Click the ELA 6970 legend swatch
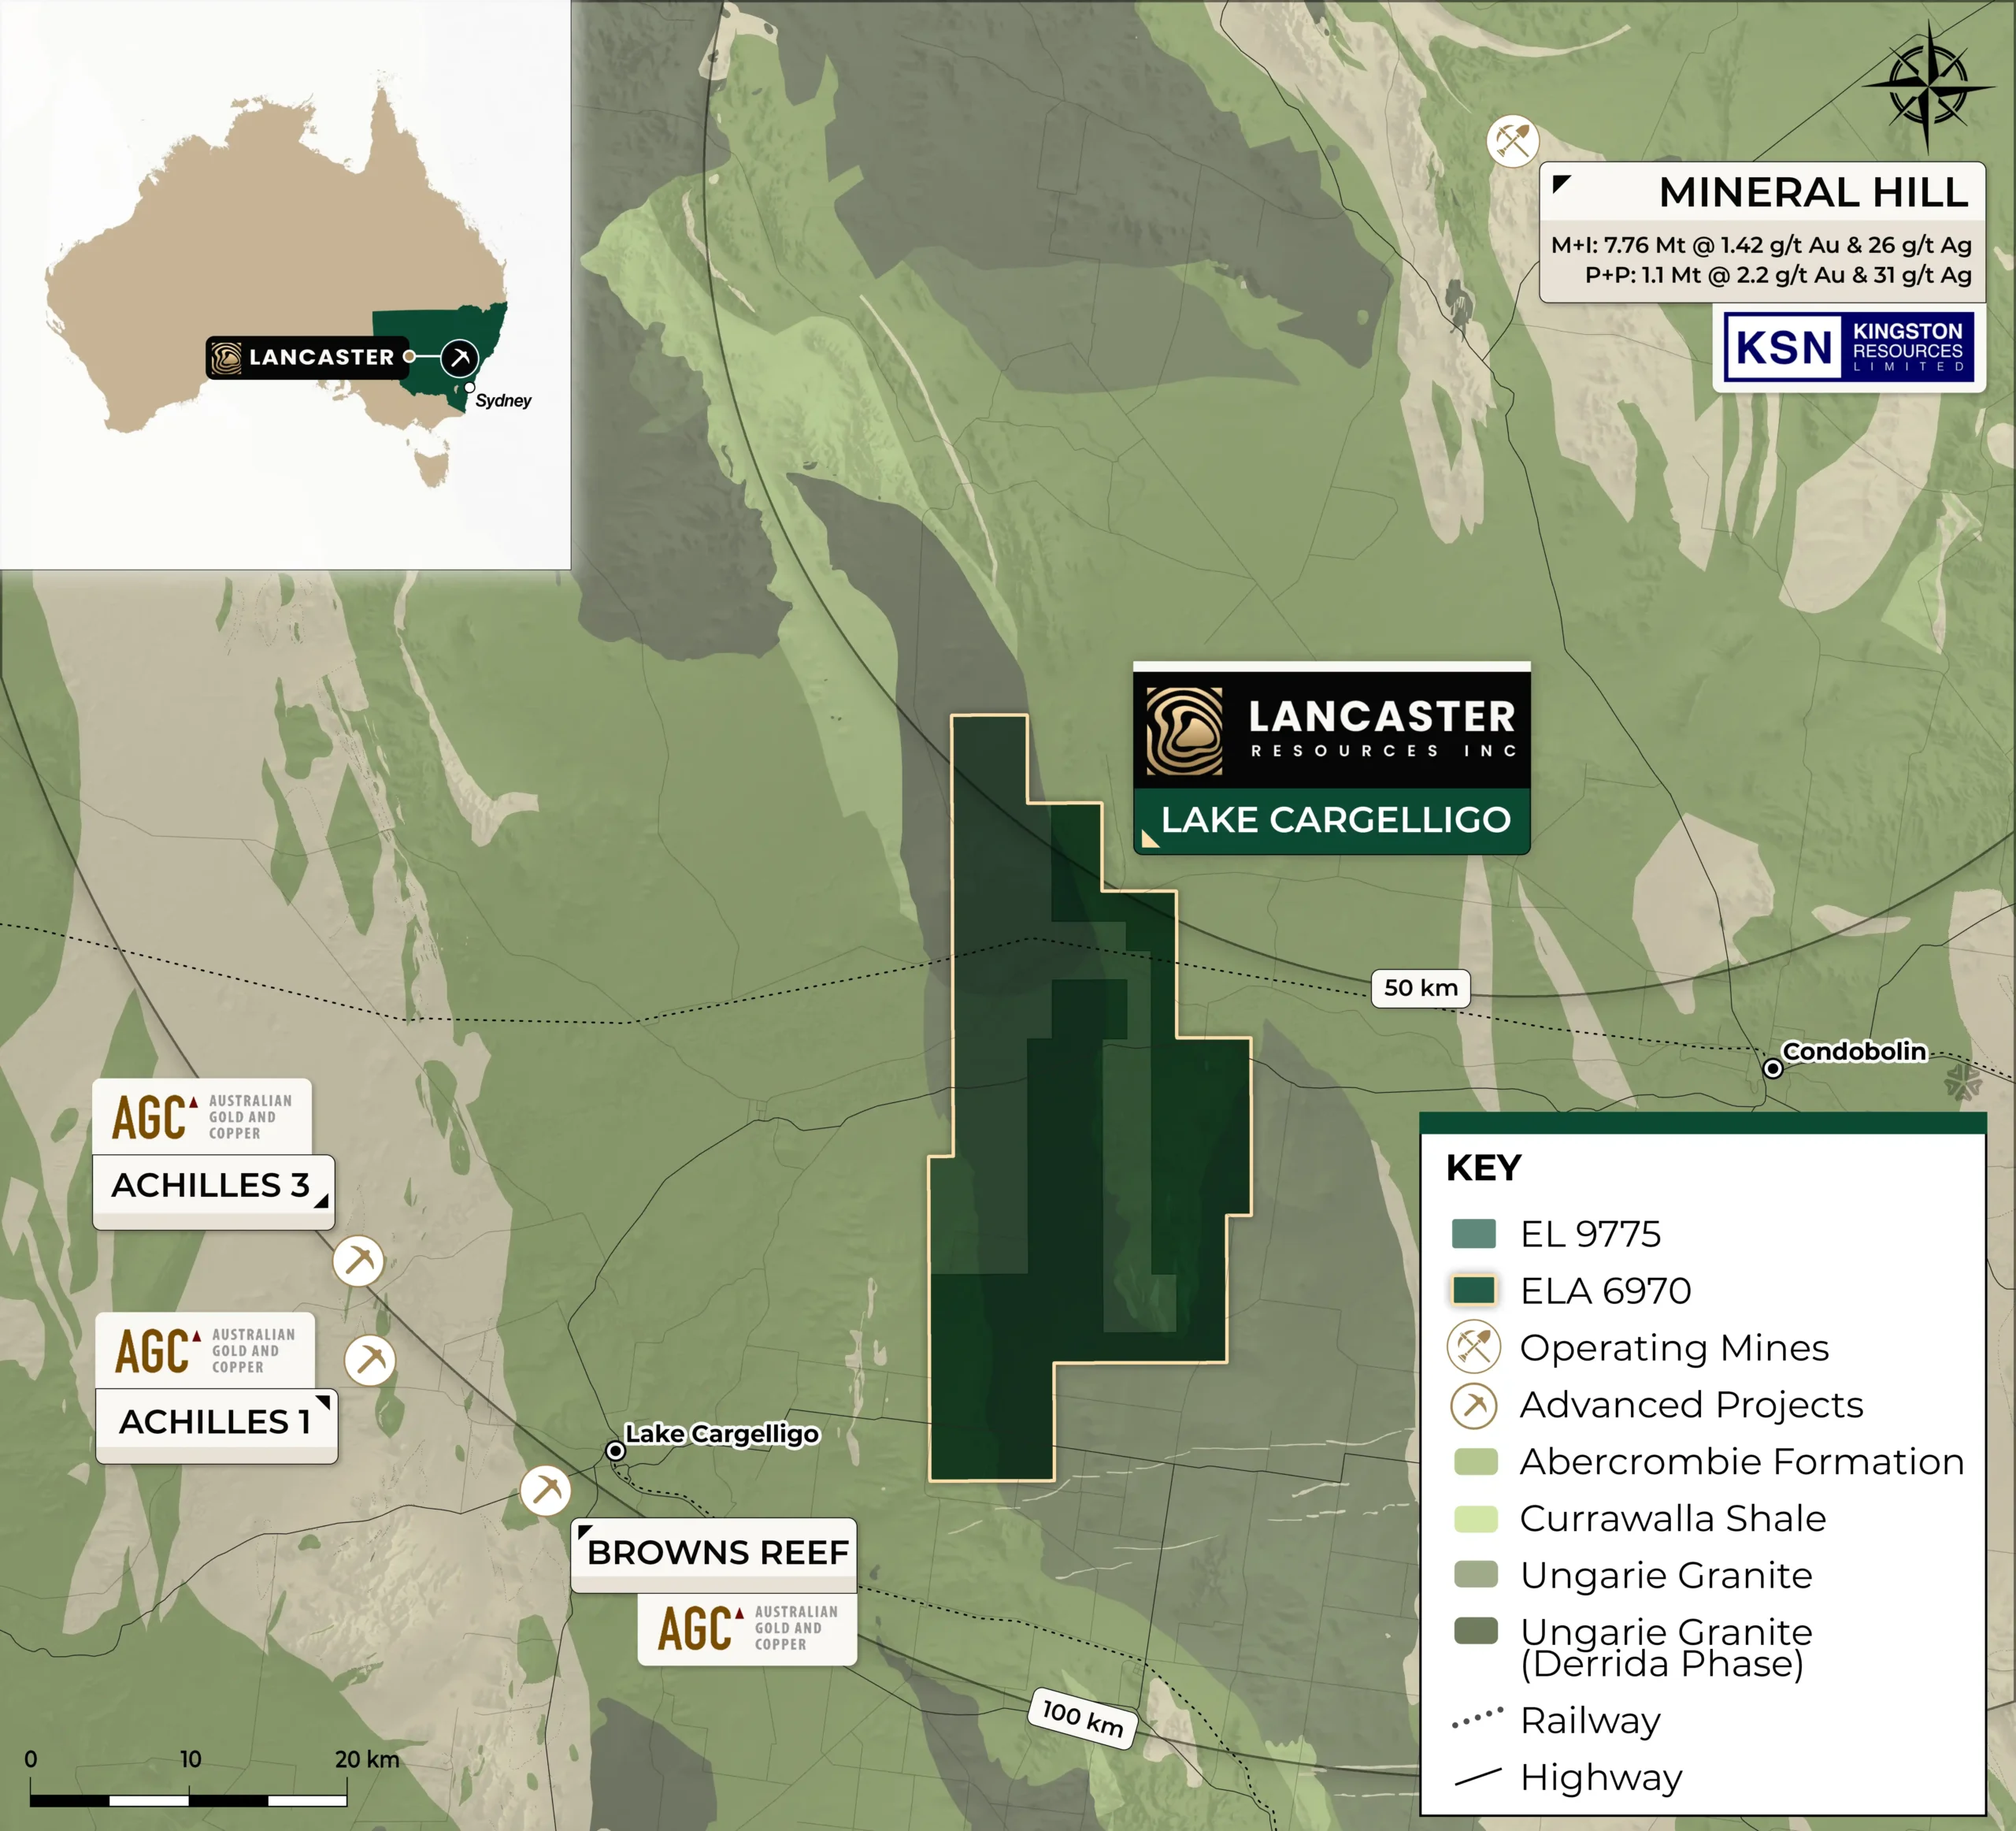This screenshot has width=2016, height=1831. (x=1474, y=1291)
